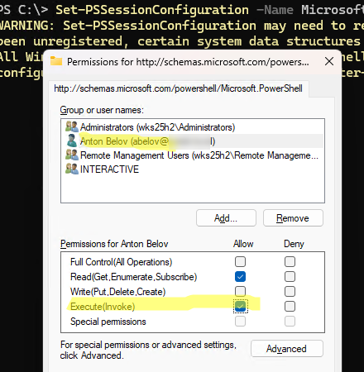Click the Write(Put,Delete,Create) label

[118, 292]
